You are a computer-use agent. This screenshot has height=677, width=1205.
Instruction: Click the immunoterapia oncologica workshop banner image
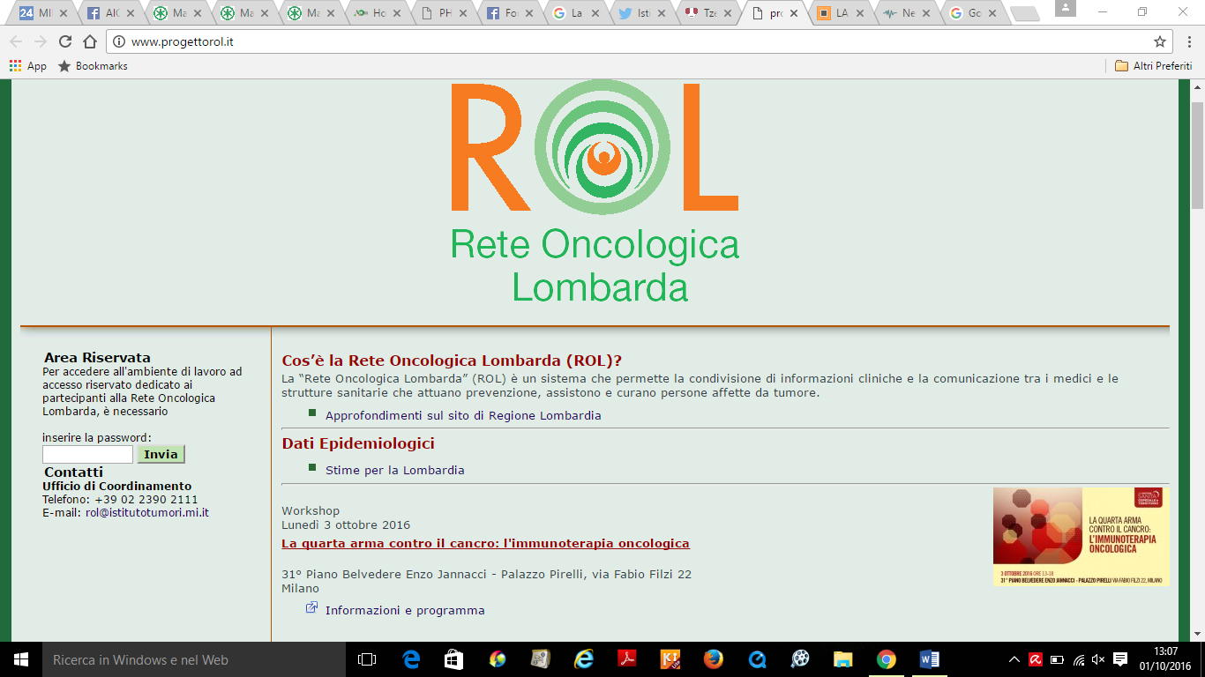[x=1081, y=537]
